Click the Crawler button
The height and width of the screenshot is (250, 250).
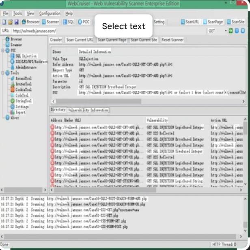point(56,40)
